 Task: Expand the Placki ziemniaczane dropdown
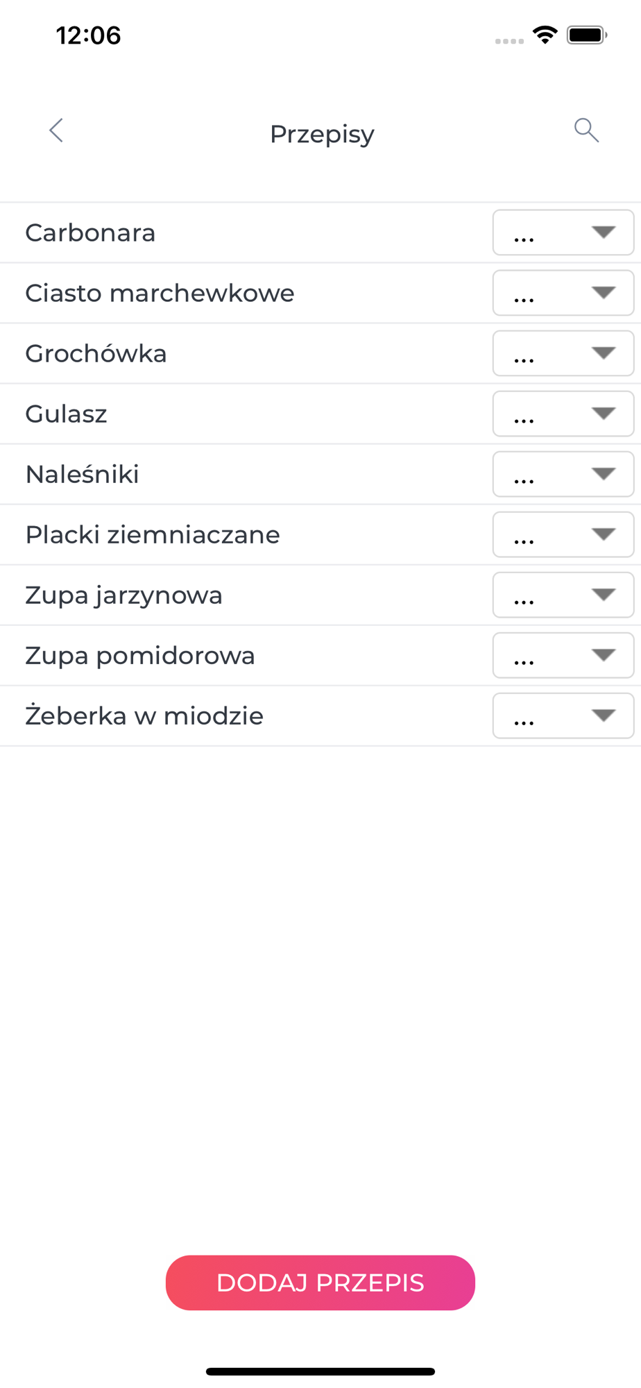(x=563, y=534)
